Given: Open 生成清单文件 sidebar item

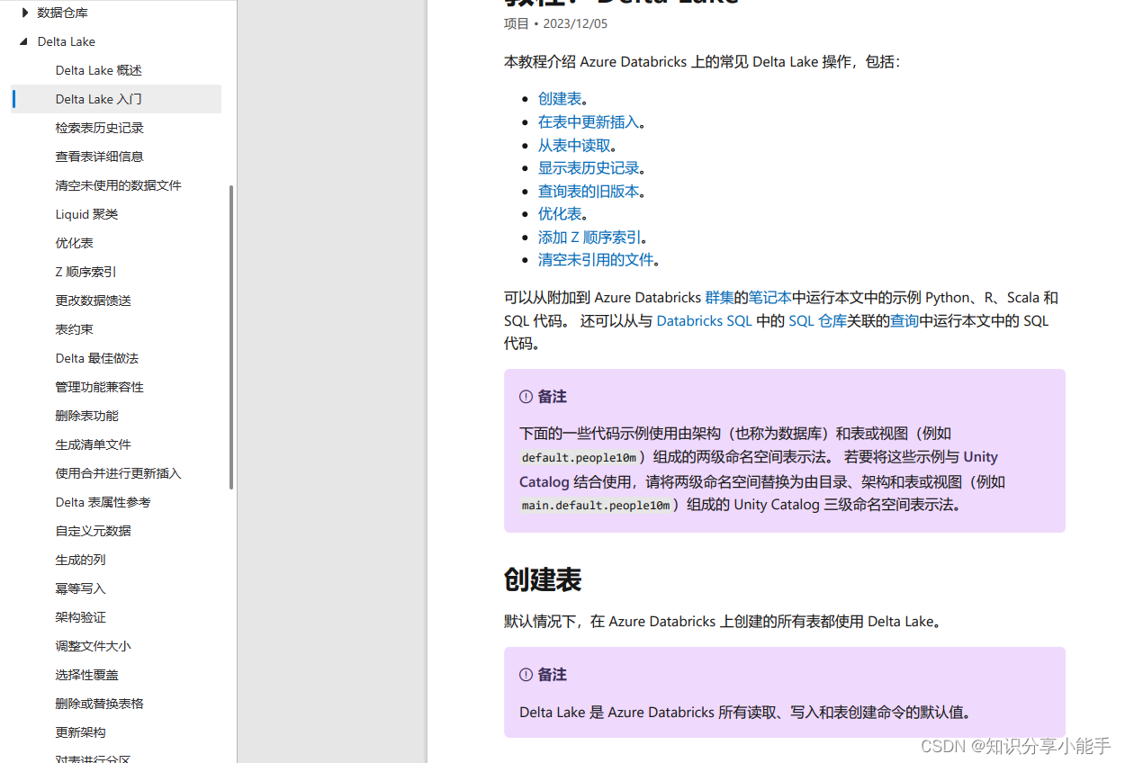Looking at the screenshot, I should [x=94, y=444].
